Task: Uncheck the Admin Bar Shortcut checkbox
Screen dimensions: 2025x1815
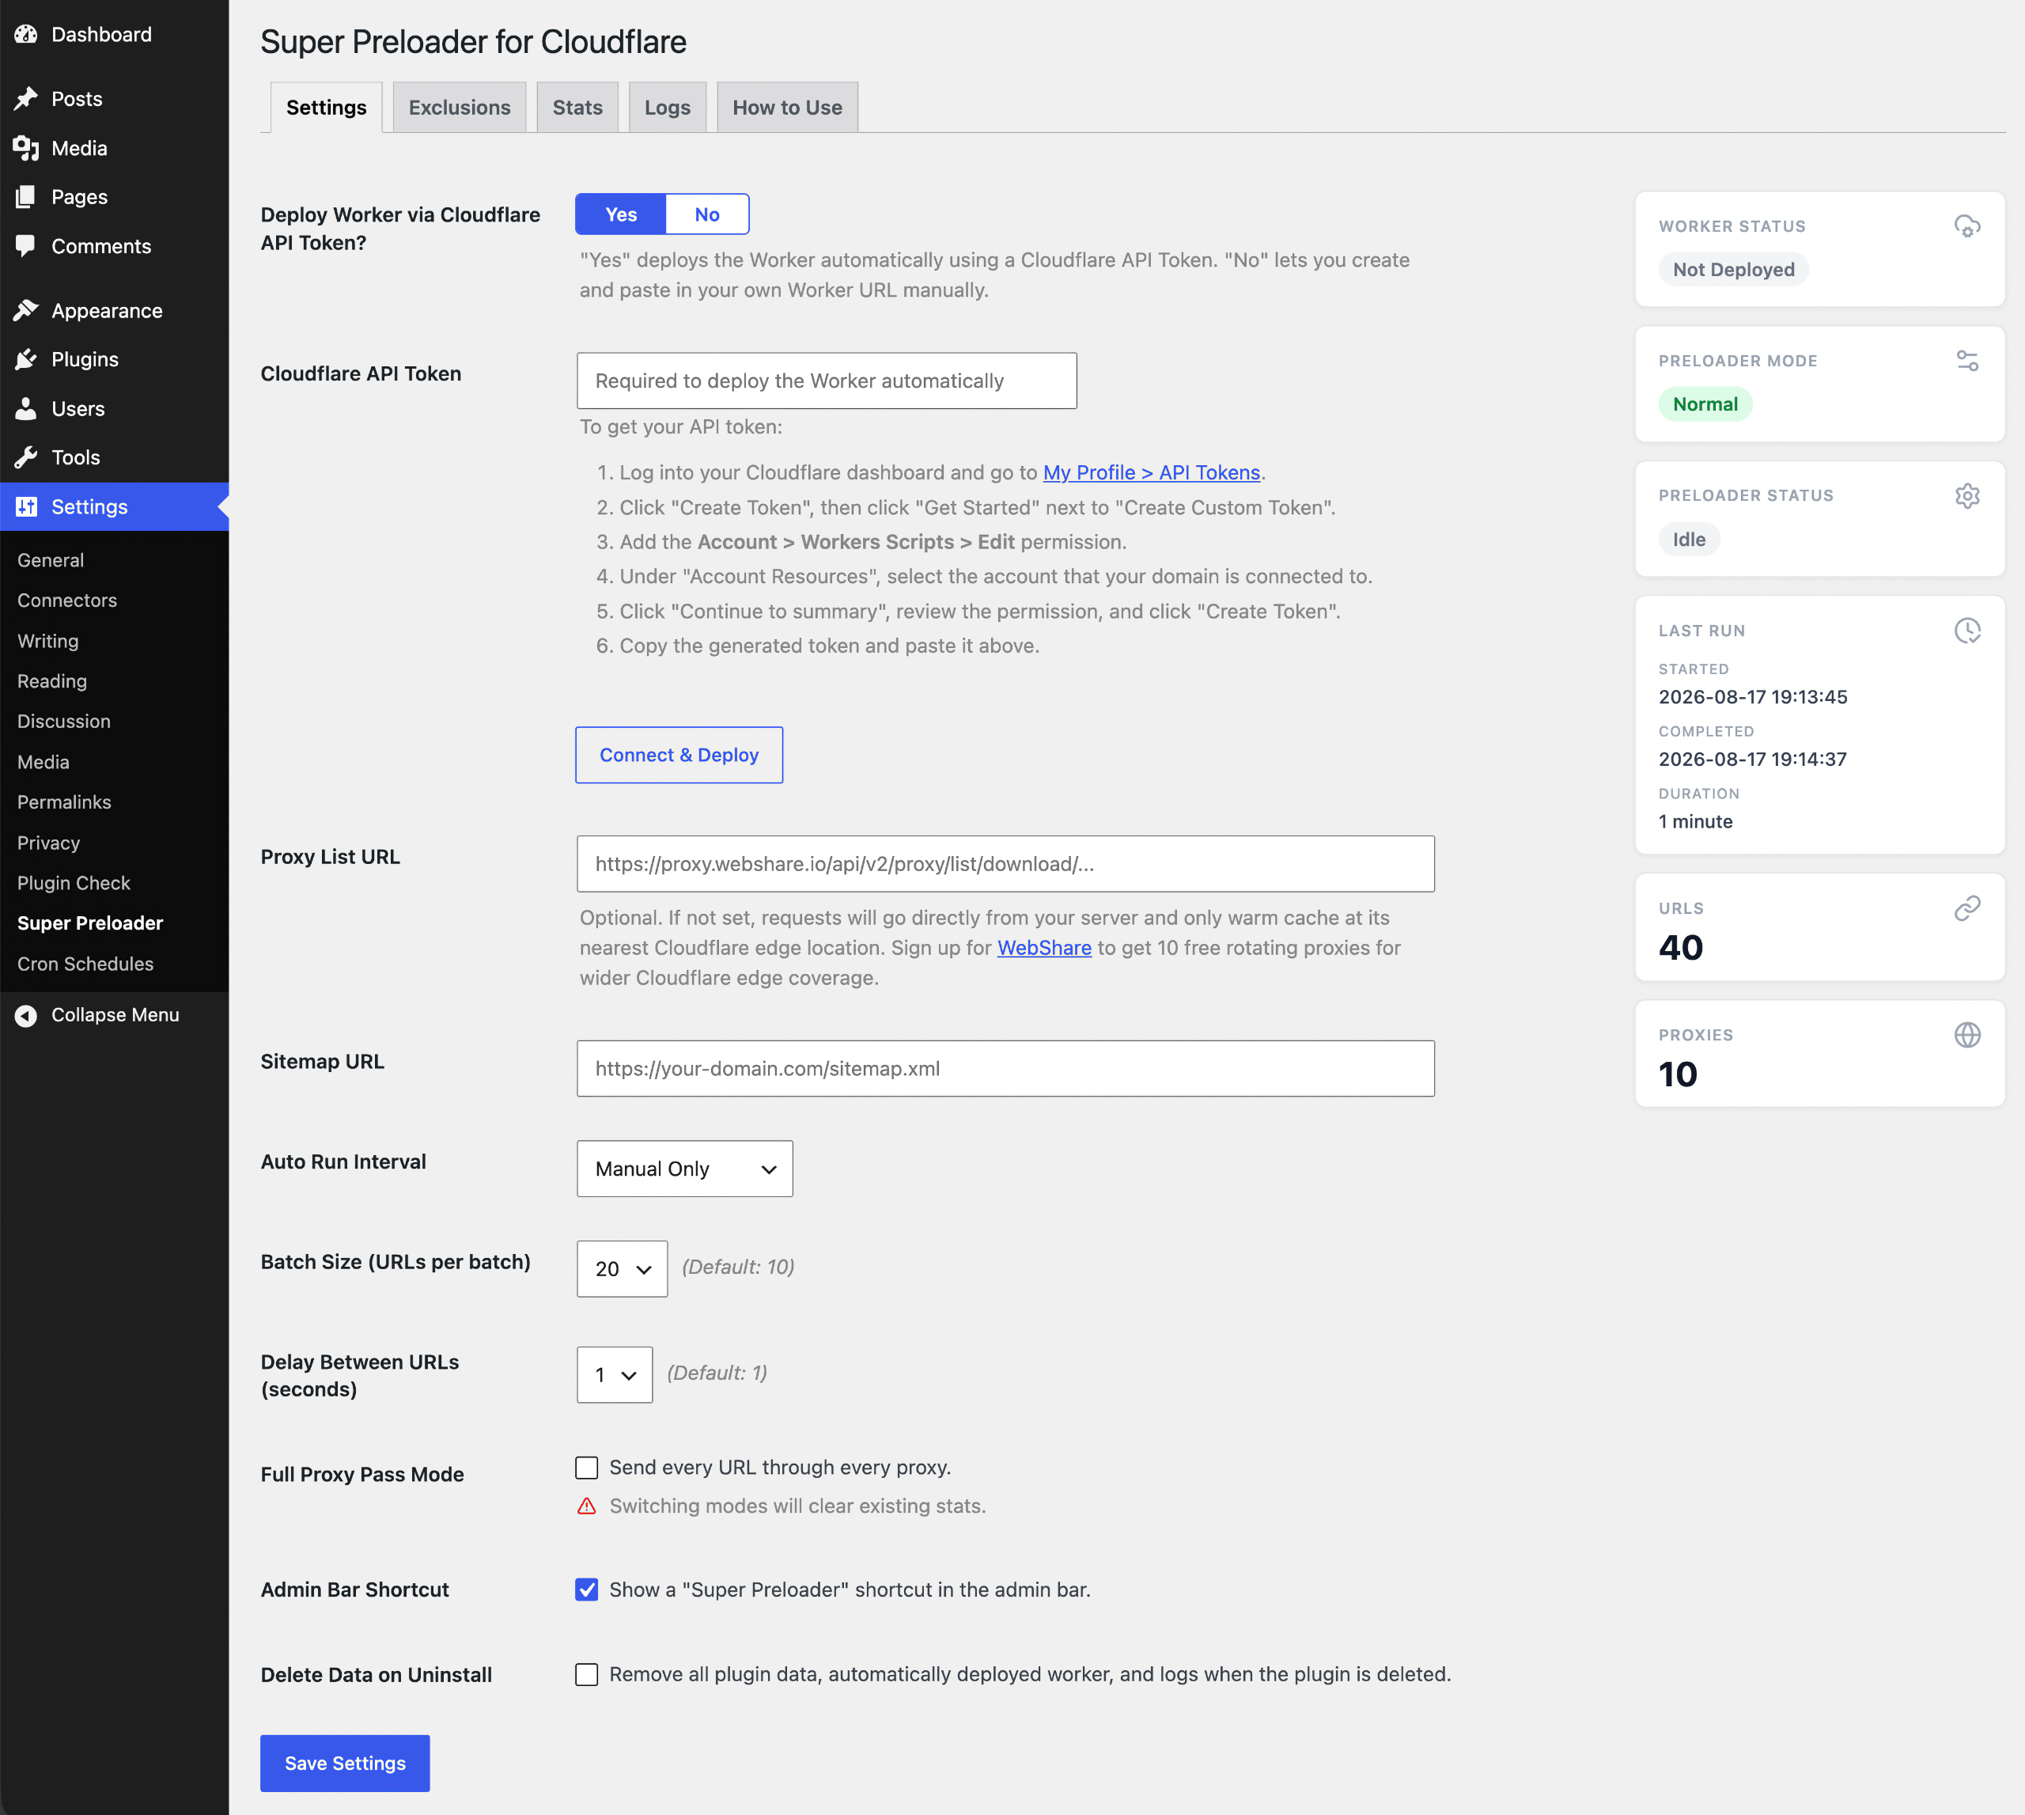Action: (x=586, y=1590)
